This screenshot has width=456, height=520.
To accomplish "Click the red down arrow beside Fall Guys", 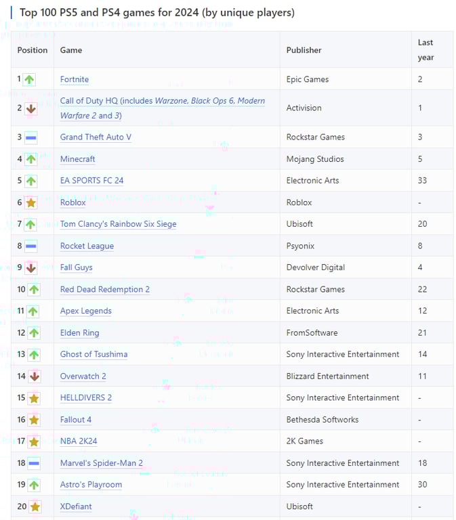I will [x=31, y=267].
